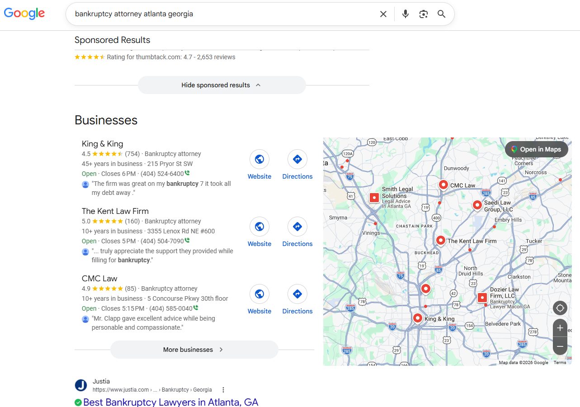Get directions to CMC Law
The width and height of the screenshot is (580, 407).
coord(297,294)
